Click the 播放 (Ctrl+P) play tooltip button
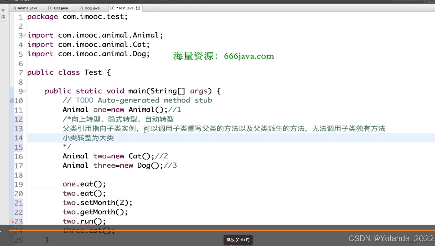The height and width of the screenshot is (246, 435). (238, 240)
